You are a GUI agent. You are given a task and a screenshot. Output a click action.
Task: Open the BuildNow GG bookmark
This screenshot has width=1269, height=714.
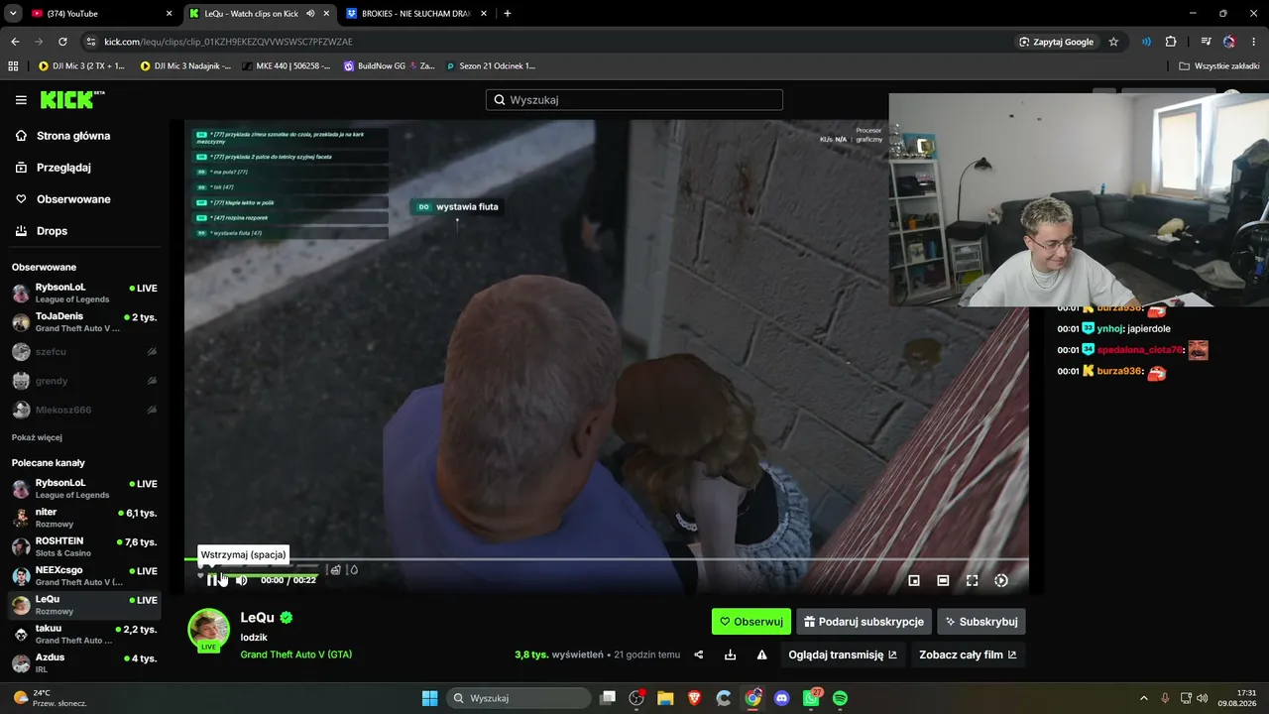[x=389, y=66]
